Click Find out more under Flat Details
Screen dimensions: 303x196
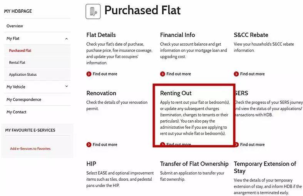(105, 74)
